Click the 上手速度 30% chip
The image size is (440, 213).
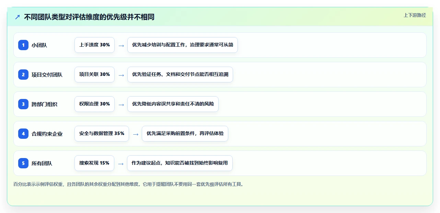click(x=94, y=45)
